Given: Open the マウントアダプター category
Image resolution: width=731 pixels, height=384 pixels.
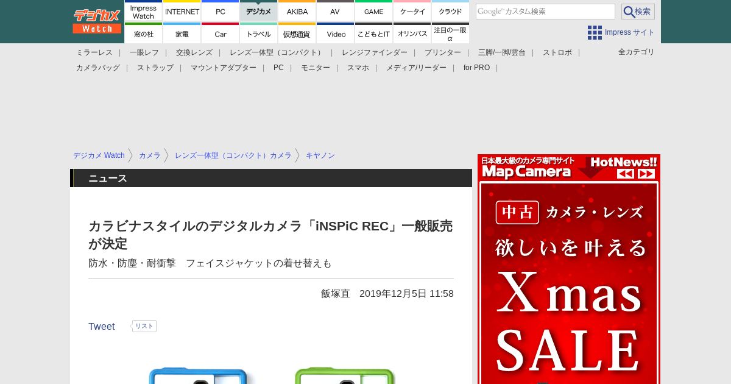Looking at the screenshot, I should click(224, 68).
